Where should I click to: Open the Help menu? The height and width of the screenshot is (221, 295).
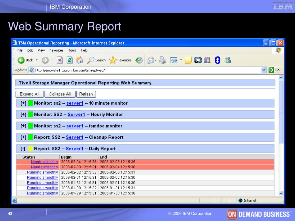click(x=84, y=50)
